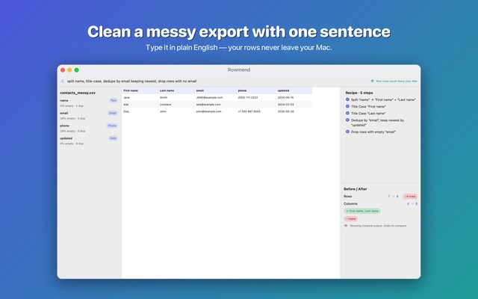Click the cell containing Ada
478x299 pixels.
pos(126,105)
